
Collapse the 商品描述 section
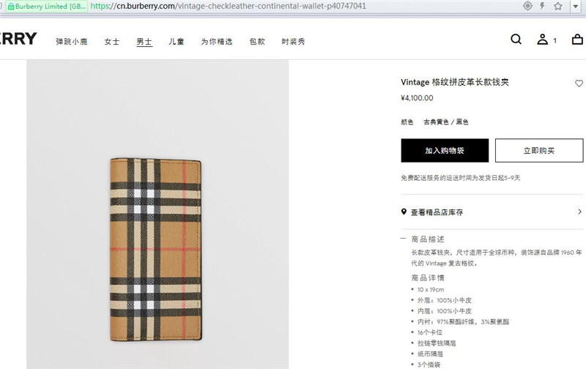[404, 238]
